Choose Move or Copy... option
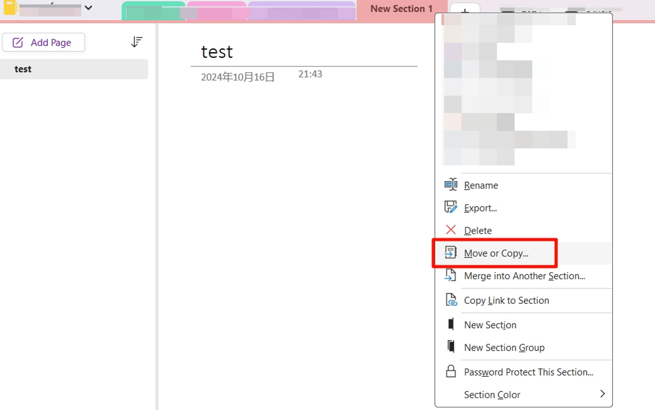 (524, 253)
